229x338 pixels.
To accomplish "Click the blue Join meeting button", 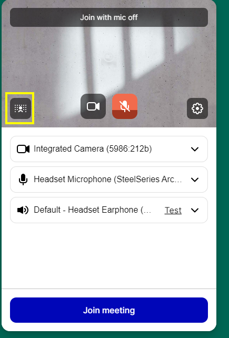I will [x=109, y=310].
